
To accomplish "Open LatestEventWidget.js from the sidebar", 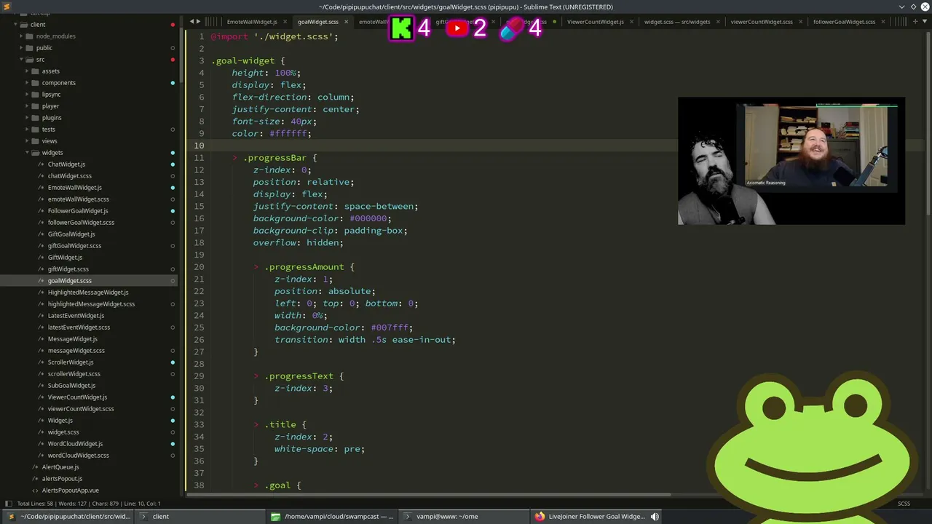I will click(x=76, y=316).
